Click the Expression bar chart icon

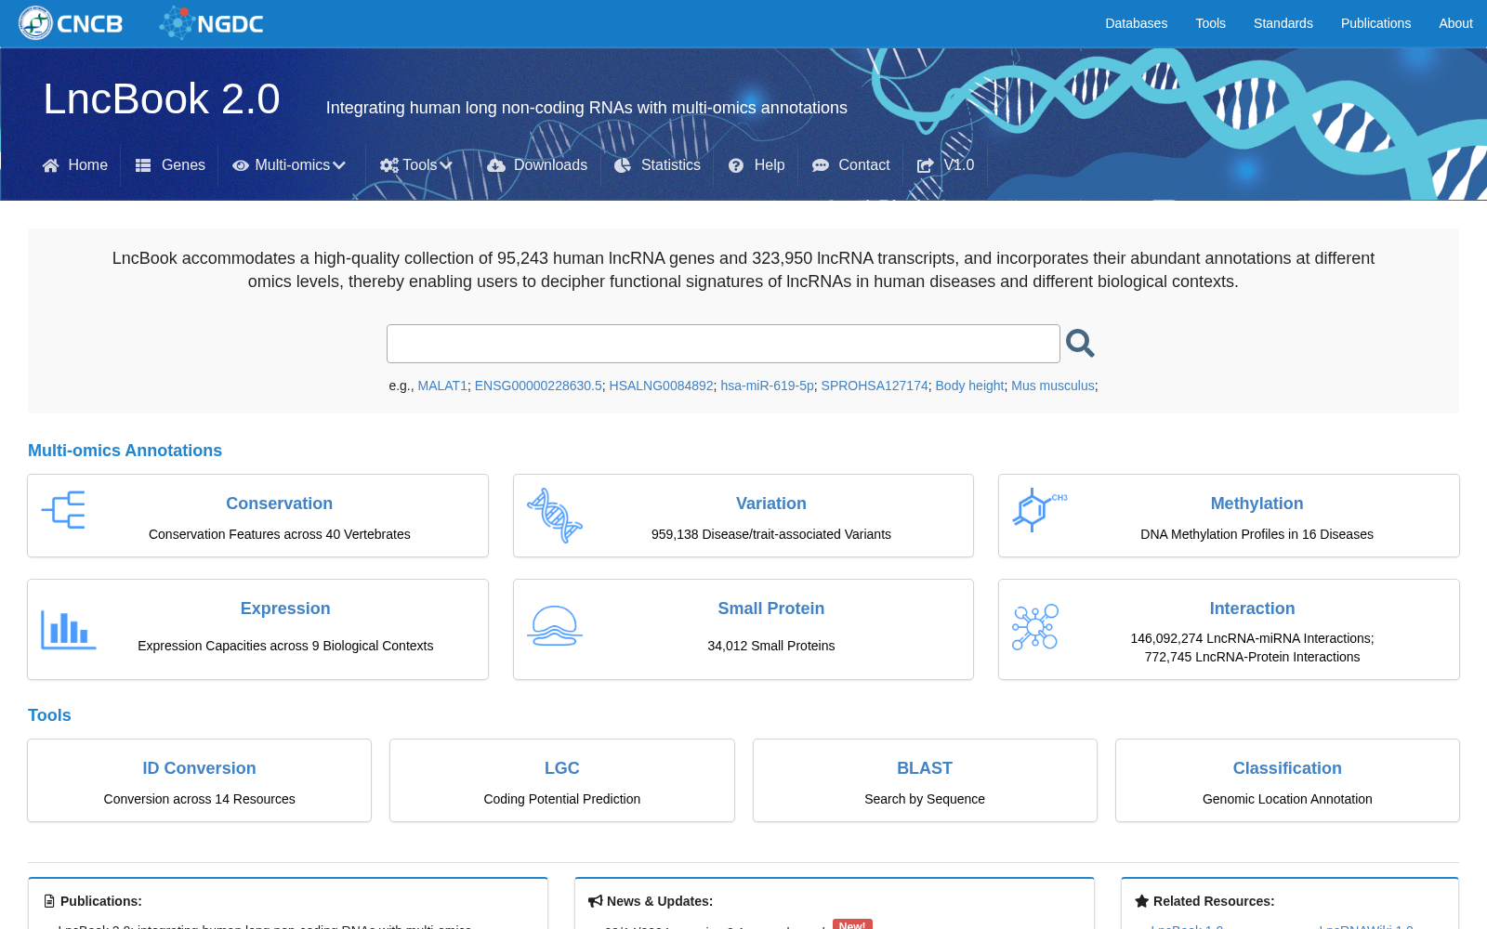pyautogui.click(x=69, y=630)
